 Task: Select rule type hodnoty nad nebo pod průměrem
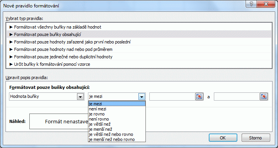139,49
